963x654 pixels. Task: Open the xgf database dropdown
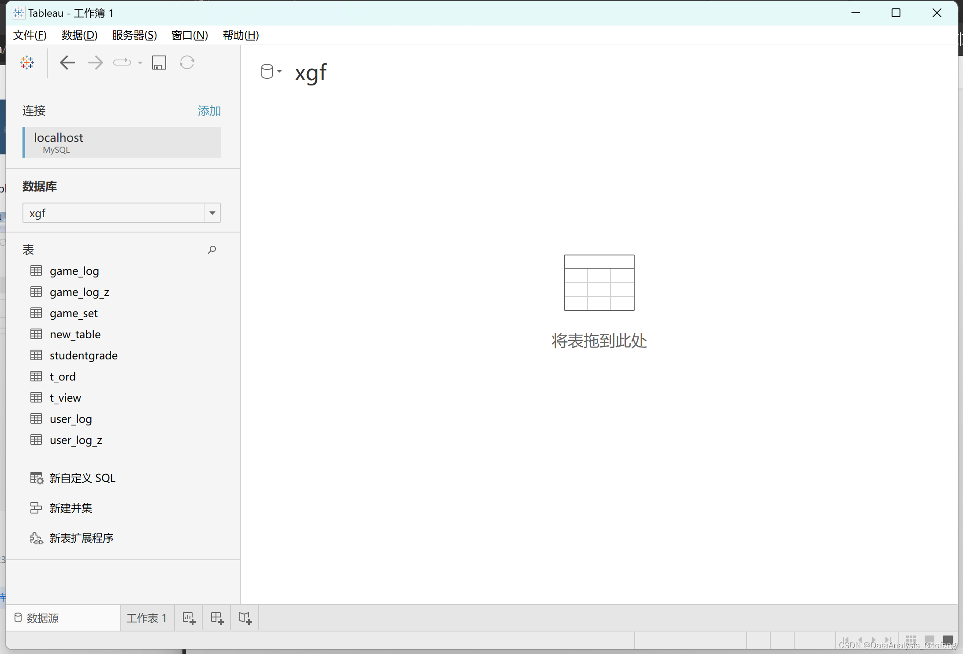(x=212, y=213)
